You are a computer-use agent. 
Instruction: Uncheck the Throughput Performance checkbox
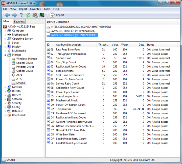(x=48, y=54)
